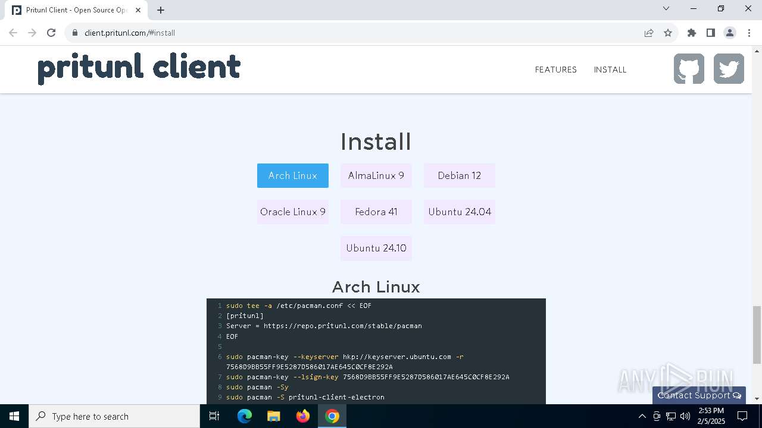Click the browser back arrow
The height and width of the screenshot is (428, 762).
point(13,33)
